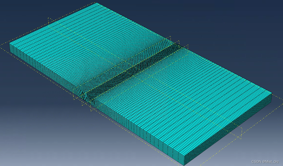
Task: Select the rightmost top corner of the right plate
Action: (x=272, y=93)
